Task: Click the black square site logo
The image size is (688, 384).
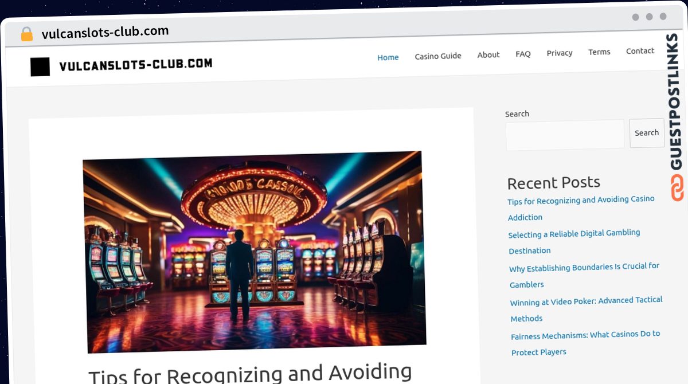Action: pos(40,67)
